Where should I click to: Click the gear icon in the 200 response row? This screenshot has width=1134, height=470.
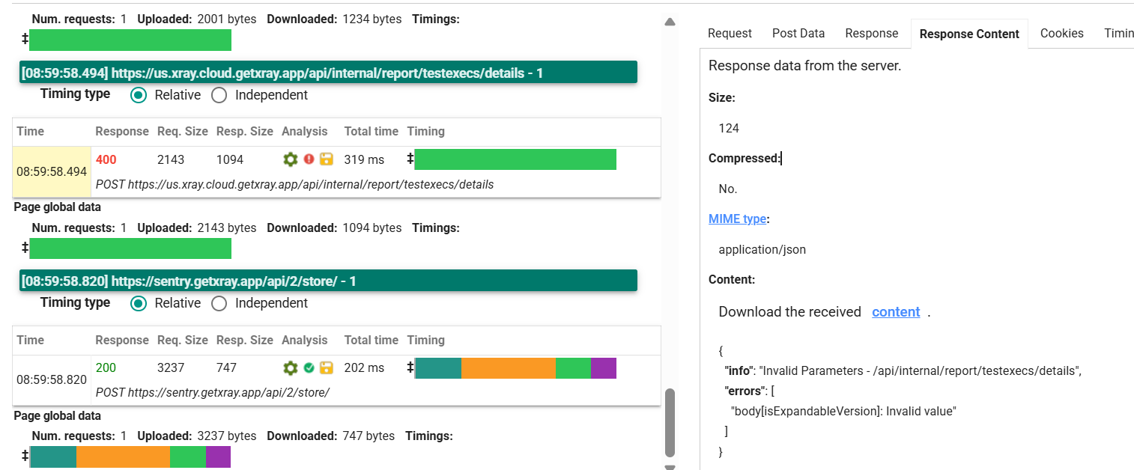pyautogui.click(x=290, y=368)
